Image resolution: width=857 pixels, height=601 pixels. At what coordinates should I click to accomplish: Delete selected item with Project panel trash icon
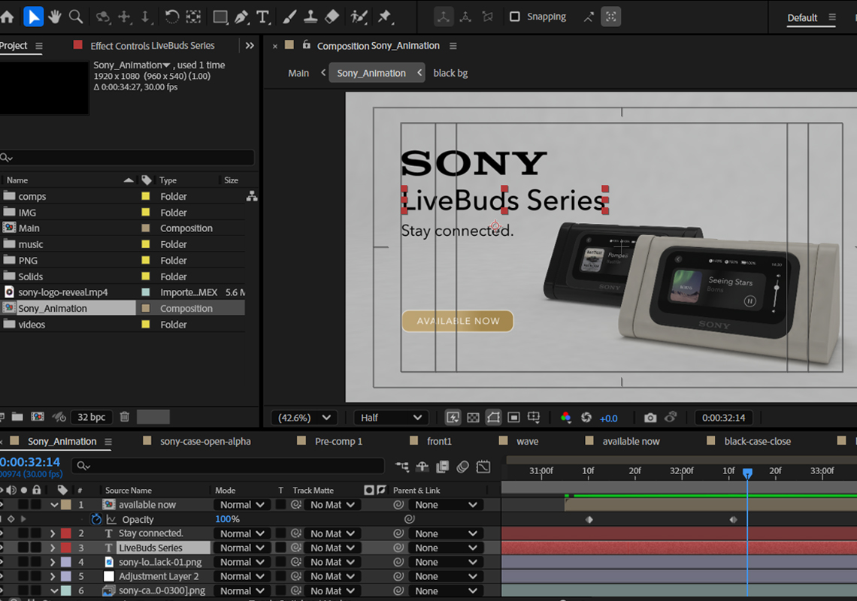[x=125, y=417]
